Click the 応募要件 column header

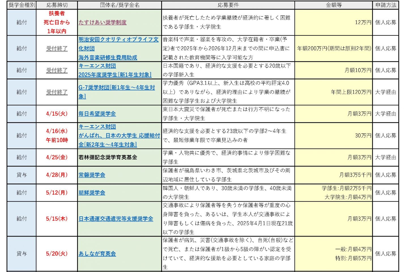(x=228, y=5)
